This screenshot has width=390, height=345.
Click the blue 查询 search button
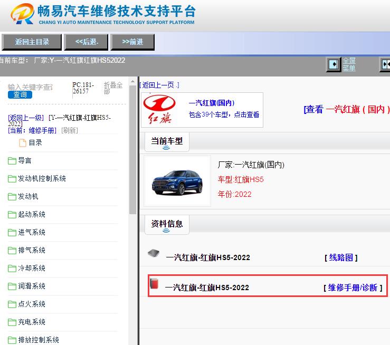click(20, 95)
